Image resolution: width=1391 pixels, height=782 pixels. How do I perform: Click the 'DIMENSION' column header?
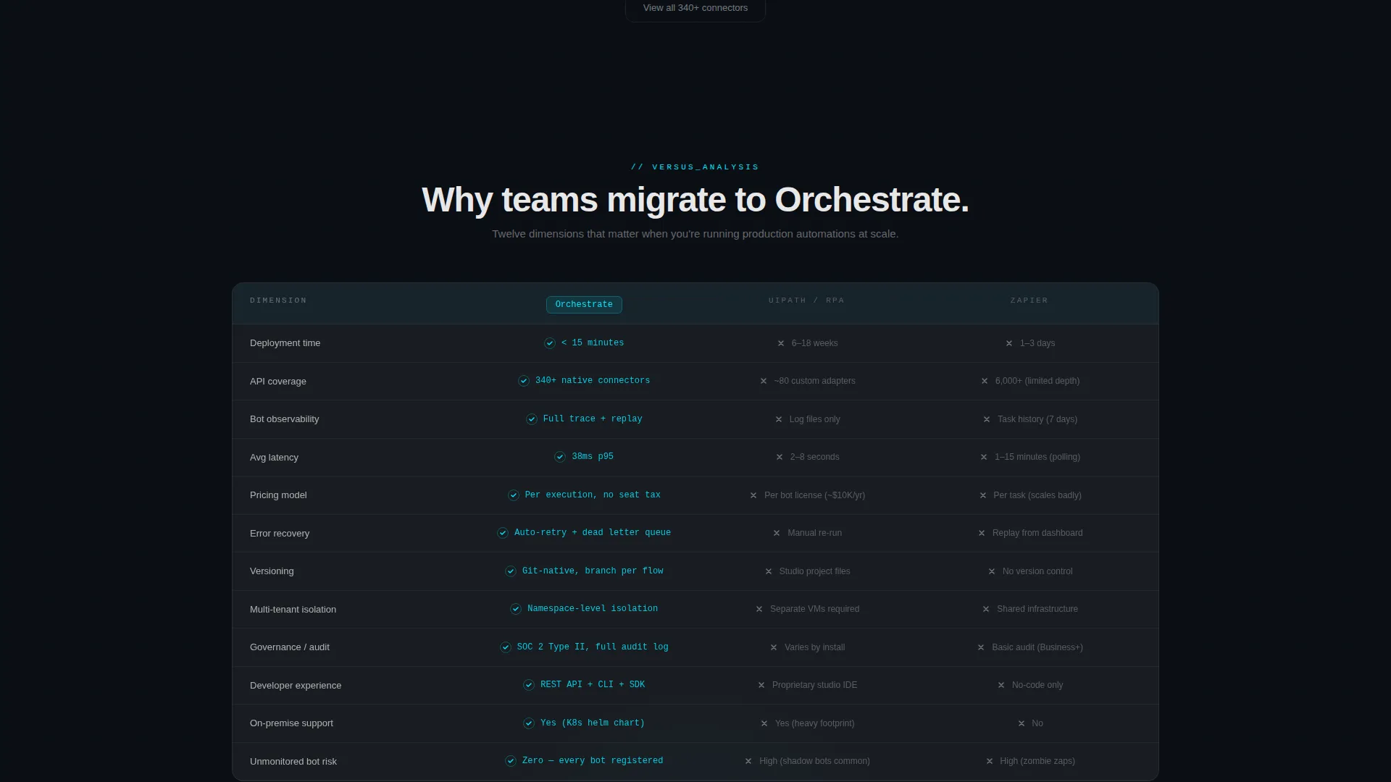pyautogui.click(x=278, y=300)
